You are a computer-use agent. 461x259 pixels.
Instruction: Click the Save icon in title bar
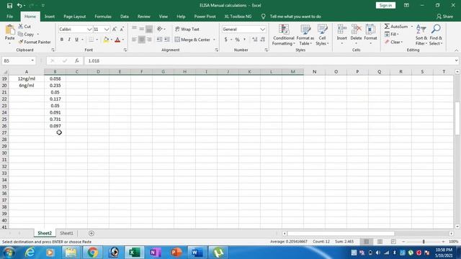(9, 6)
